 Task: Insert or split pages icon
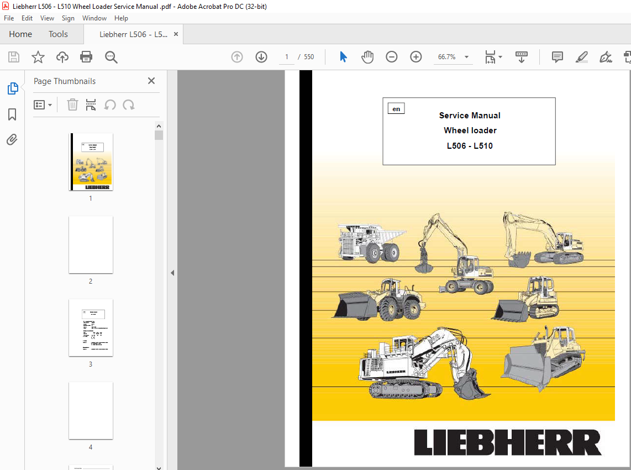coord(91,105)
